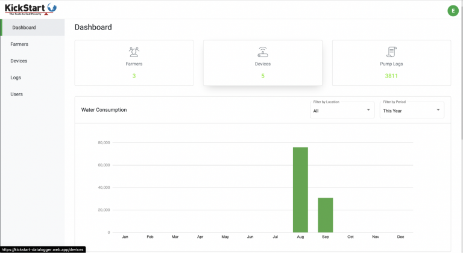Expand the Filter by Period dropdown arrow
The height and width of the screenshot is (253, 463).
(438, 110)
